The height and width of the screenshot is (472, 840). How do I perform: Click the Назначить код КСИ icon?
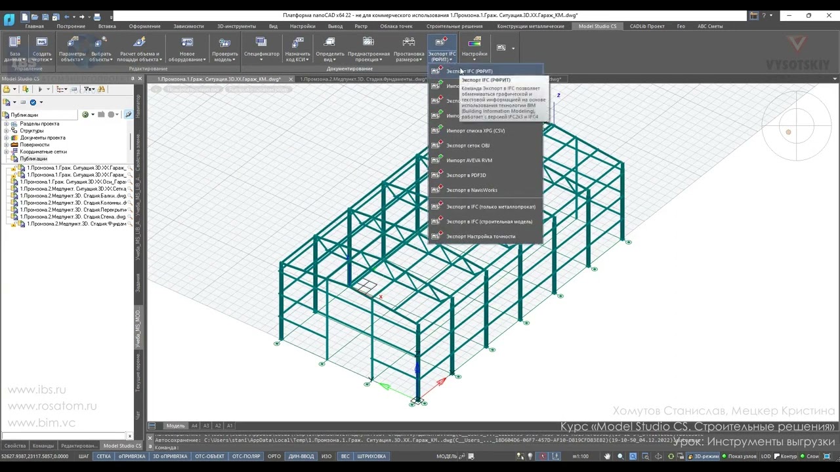point(298,43)
